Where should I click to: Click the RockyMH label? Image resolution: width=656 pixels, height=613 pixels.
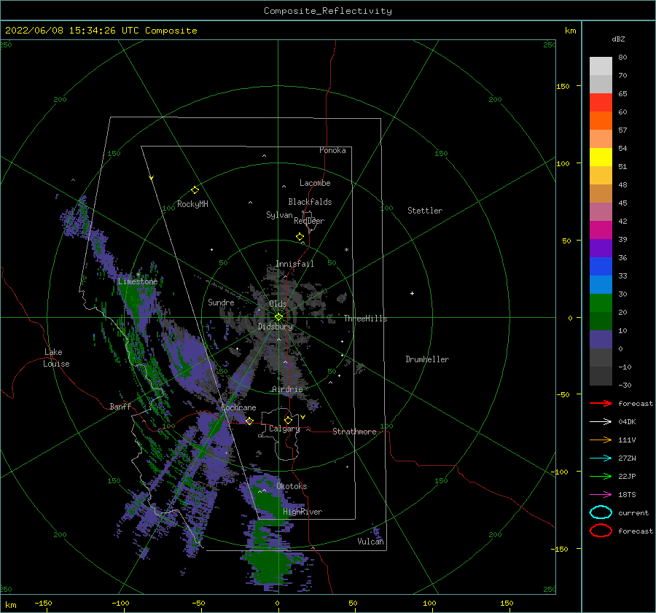point(192,204)
